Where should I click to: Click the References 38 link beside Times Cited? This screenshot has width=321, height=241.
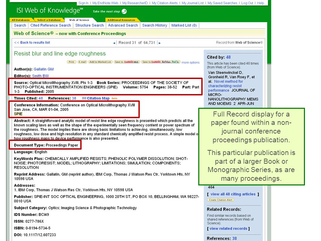pyautogui.click(x=74, y=98)
